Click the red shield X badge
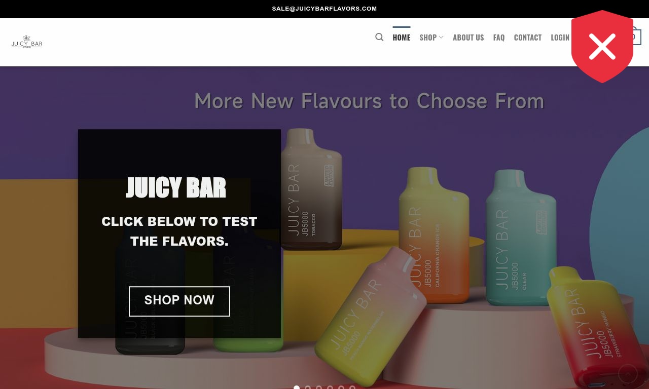This screenshot has width=649, height=389. click(602, 46)
